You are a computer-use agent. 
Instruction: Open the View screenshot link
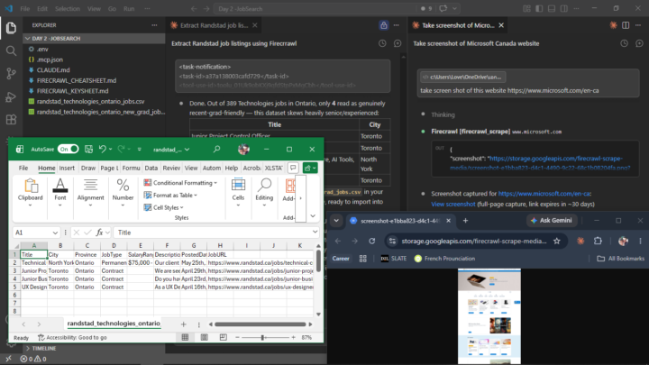click(x=453, y=204)
